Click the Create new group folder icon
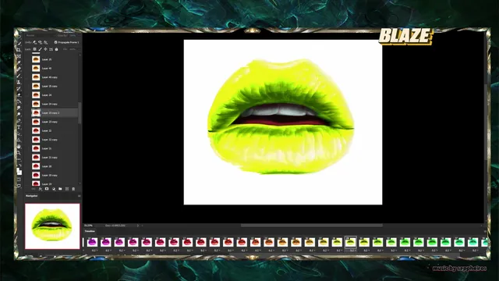Viewport: 499px width, 281px height. (x=60, y=189)
